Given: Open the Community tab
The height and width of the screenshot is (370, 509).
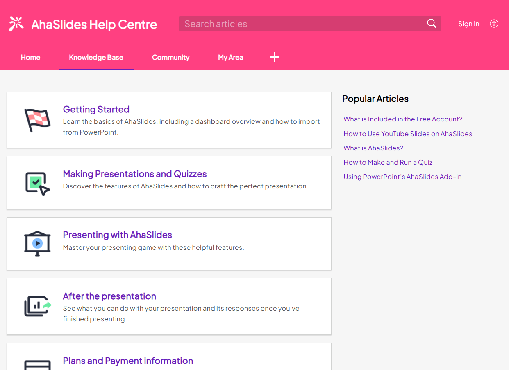Looking at the screenshot, I should pyautogui.click(x=170, y=58).
